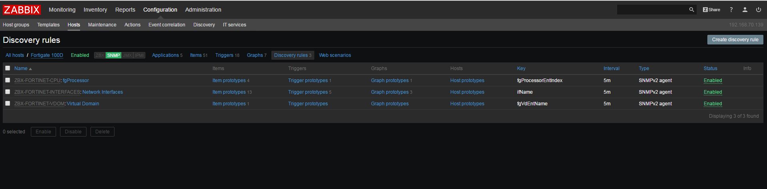Open the Administration menu
The height and width of the screenshot is (189, 767).
[203, 10]
